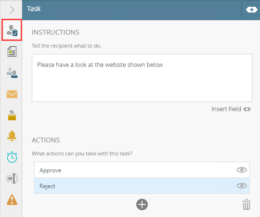Image resolution: width=260 pixels, height=217 pixels.
Task: Select the Reject action row
Action: coord(142,186)
